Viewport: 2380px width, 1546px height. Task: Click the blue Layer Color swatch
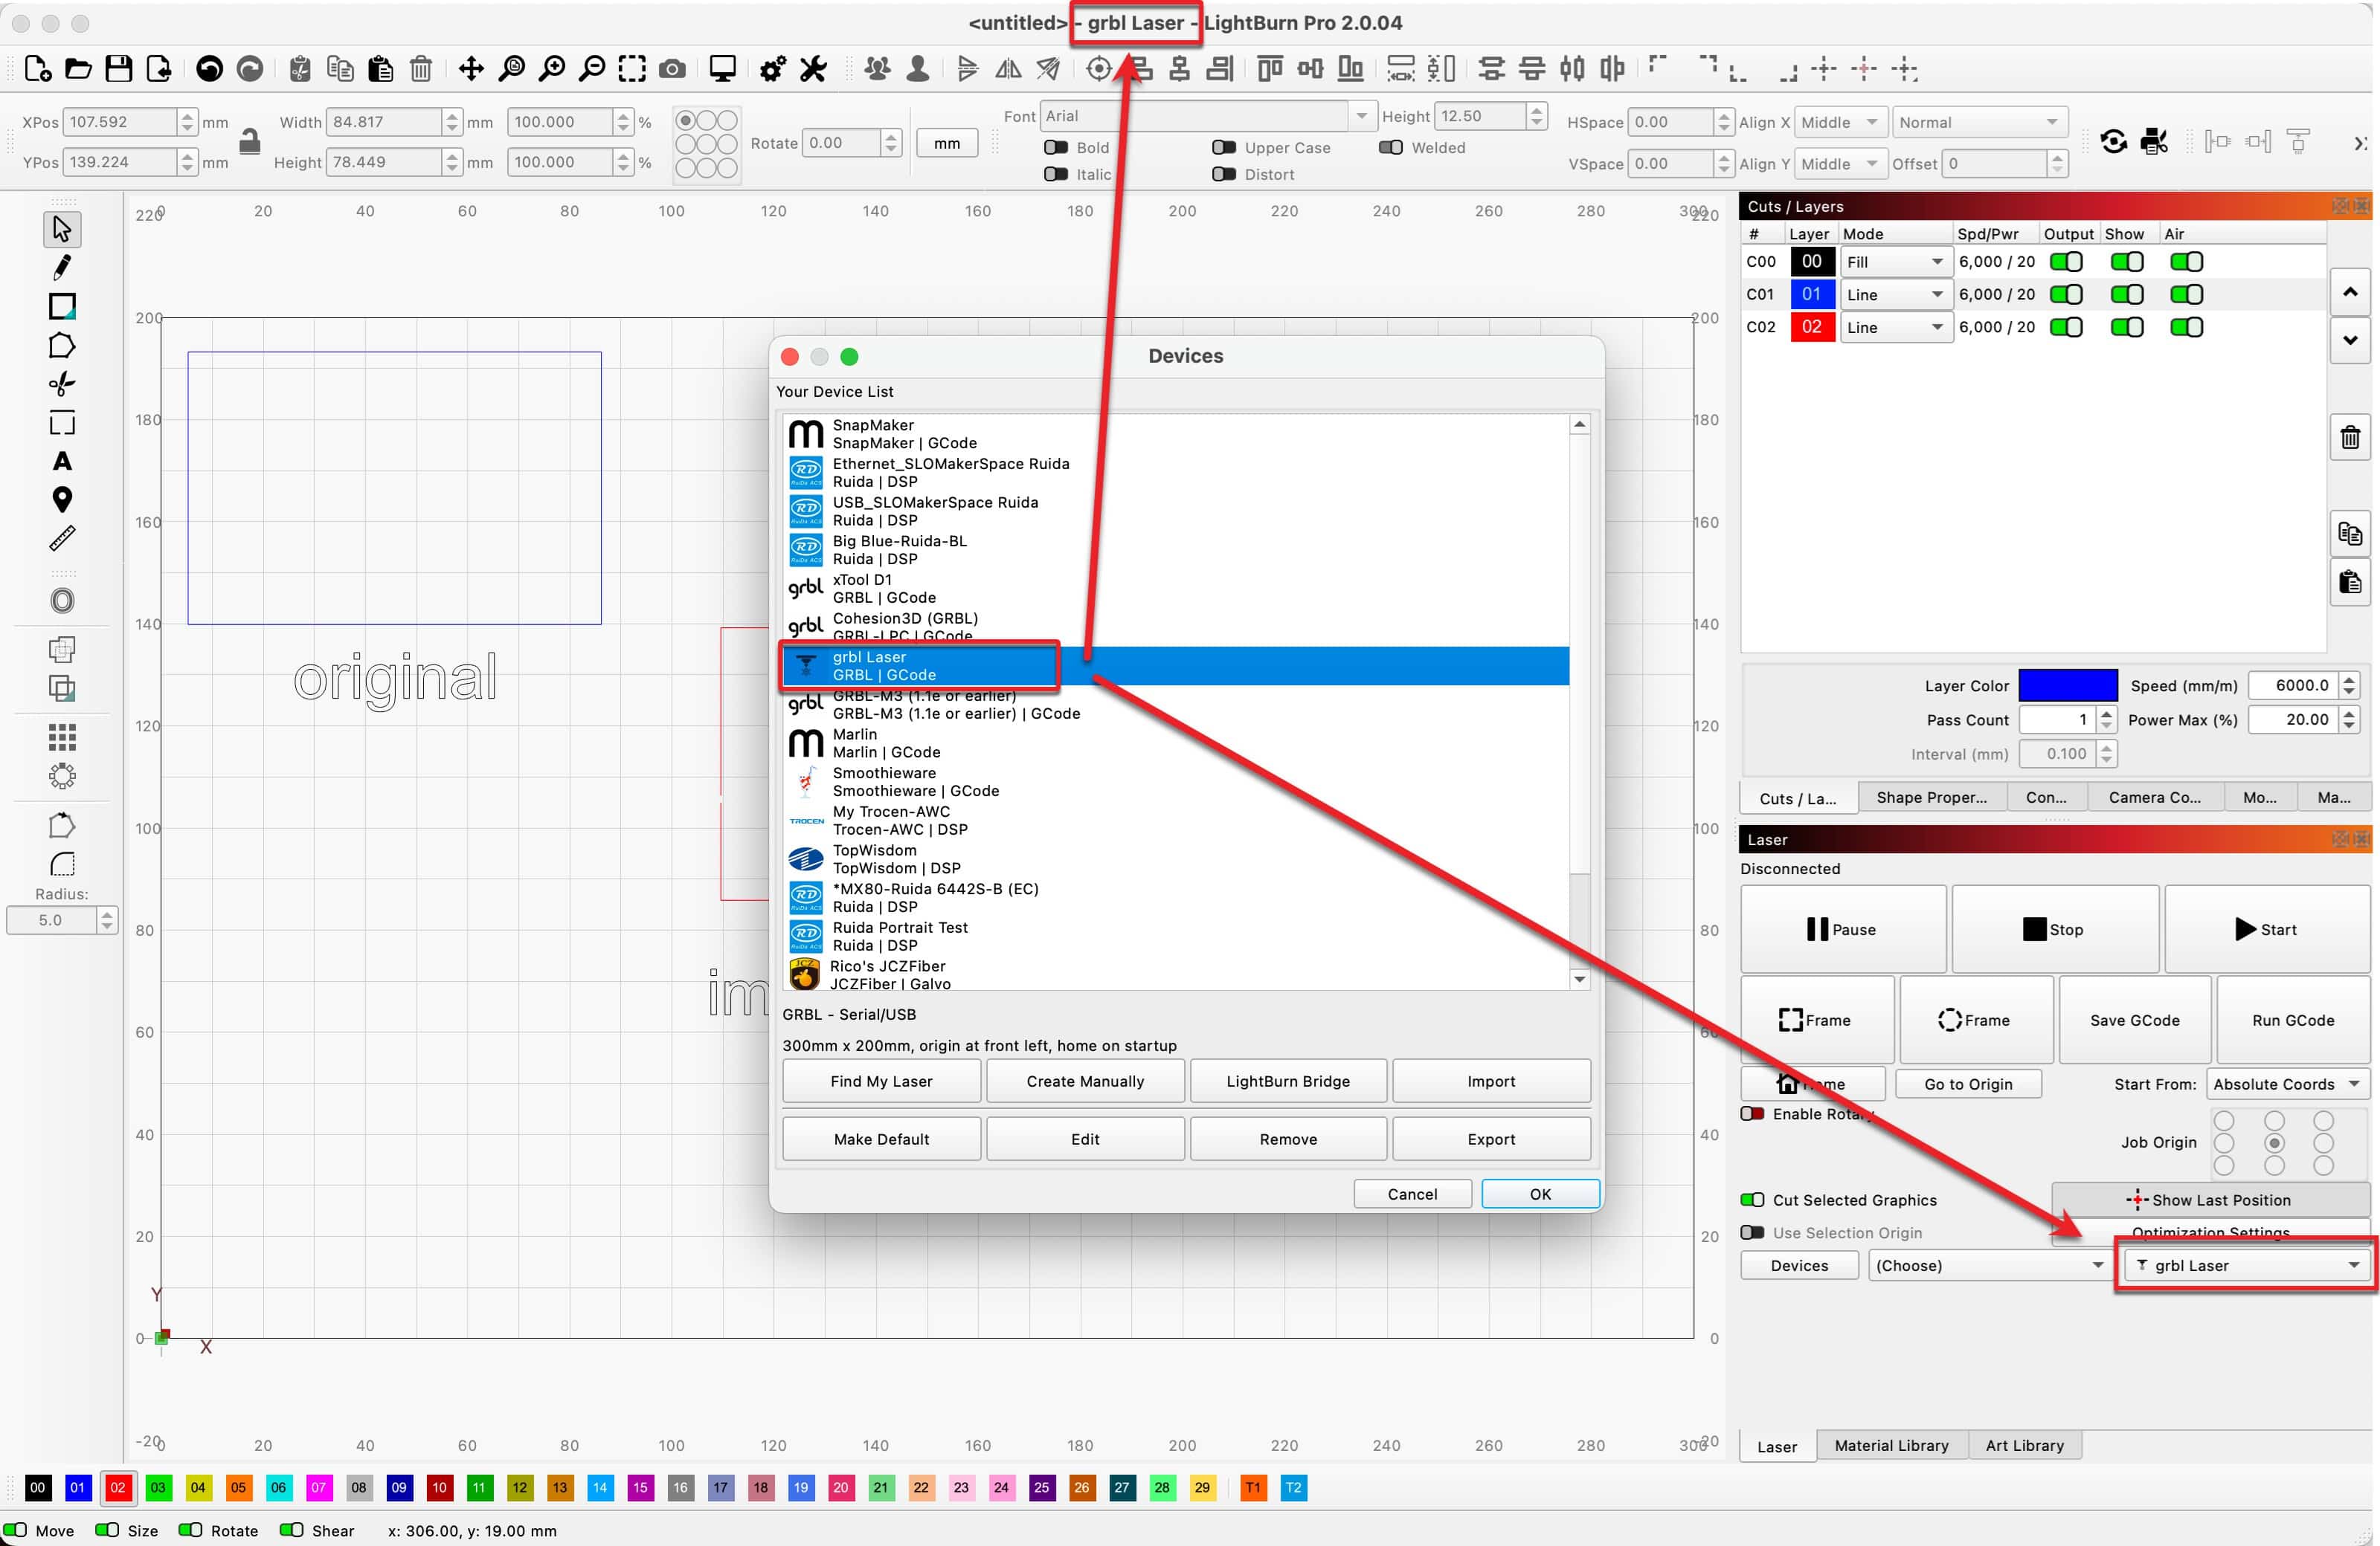2070,685
